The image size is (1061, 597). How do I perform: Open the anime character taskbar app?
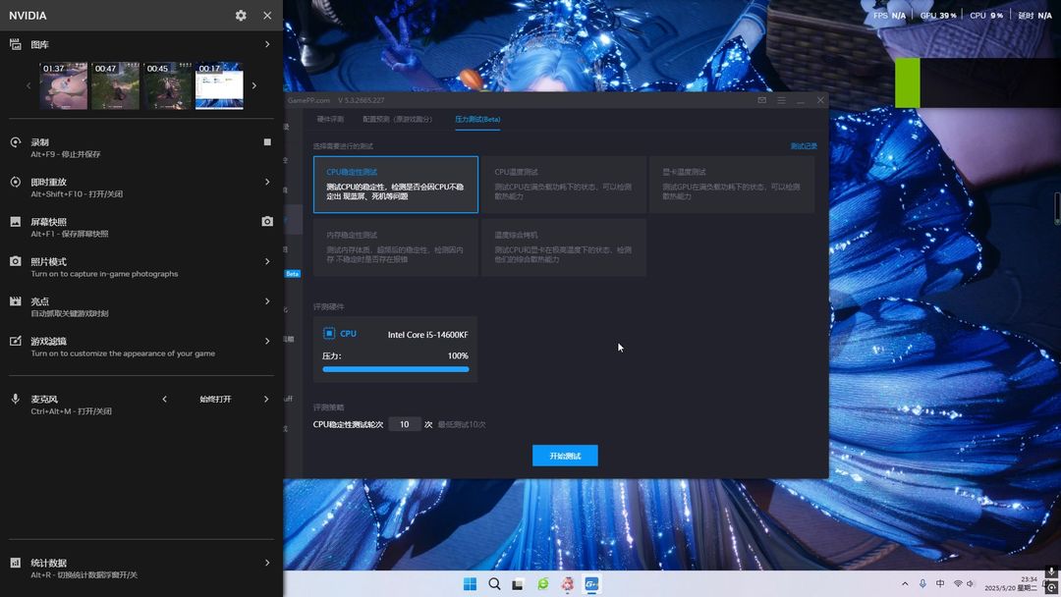click(567, 584)
